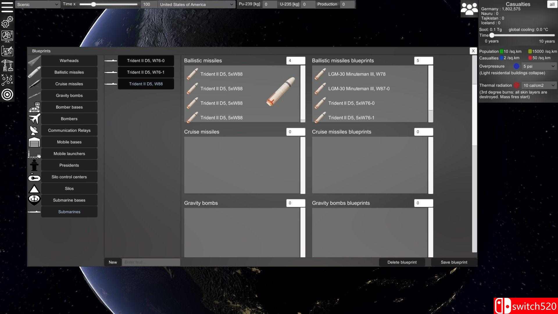
Task: Open the statistics chart monitor icon
Action: (x=7, y=36)
